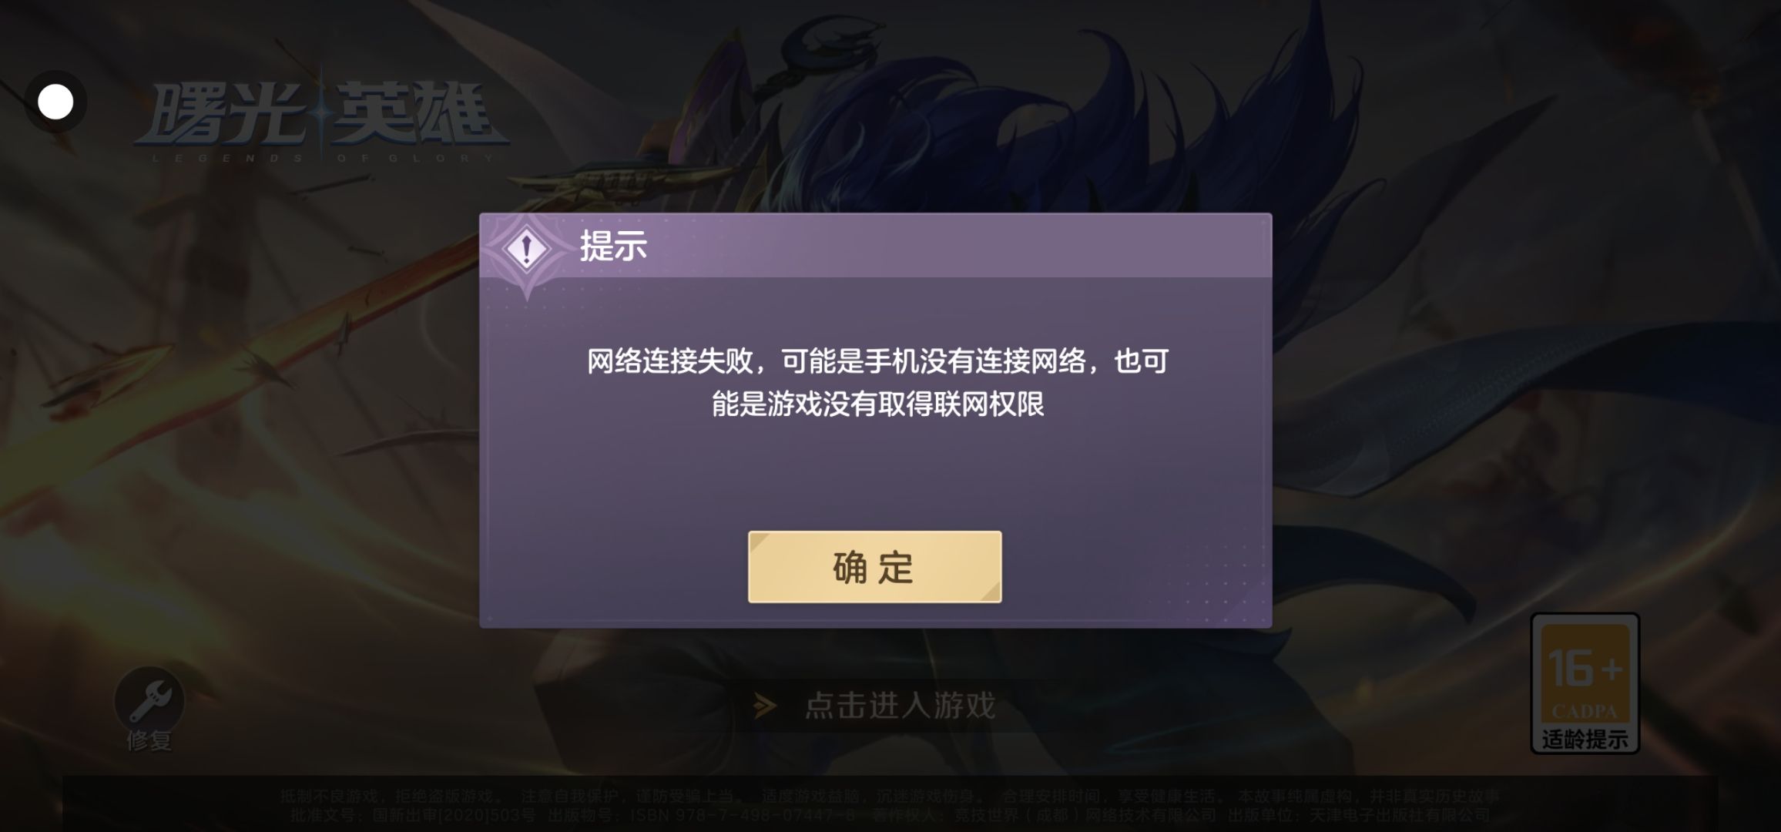Viewport: 1781px width, 832px height.
Task: Click the diamond exclamation warning icon
Action: click(526, 249)
